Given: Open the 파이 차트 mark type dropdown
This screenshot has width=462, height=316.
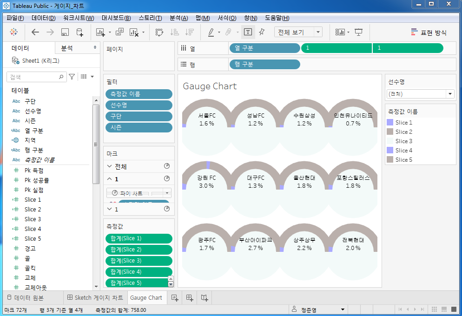Looking at the screenshot, I should [x=139, y=193].
